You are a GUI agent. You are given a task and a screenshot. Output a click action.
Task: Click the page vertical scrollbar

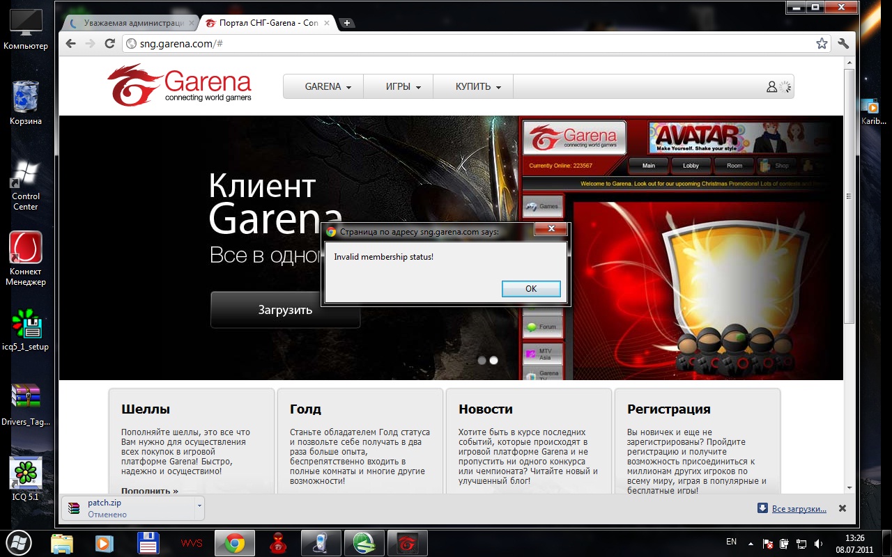click(849, 195)
